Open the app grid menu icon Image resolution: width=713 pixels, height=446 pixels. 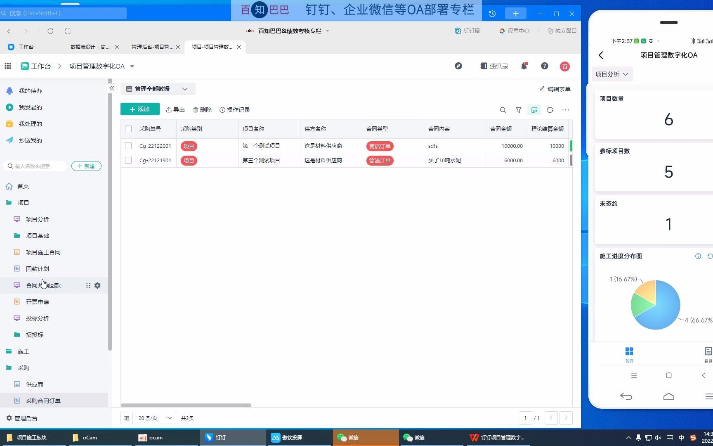tap(8, 66)
